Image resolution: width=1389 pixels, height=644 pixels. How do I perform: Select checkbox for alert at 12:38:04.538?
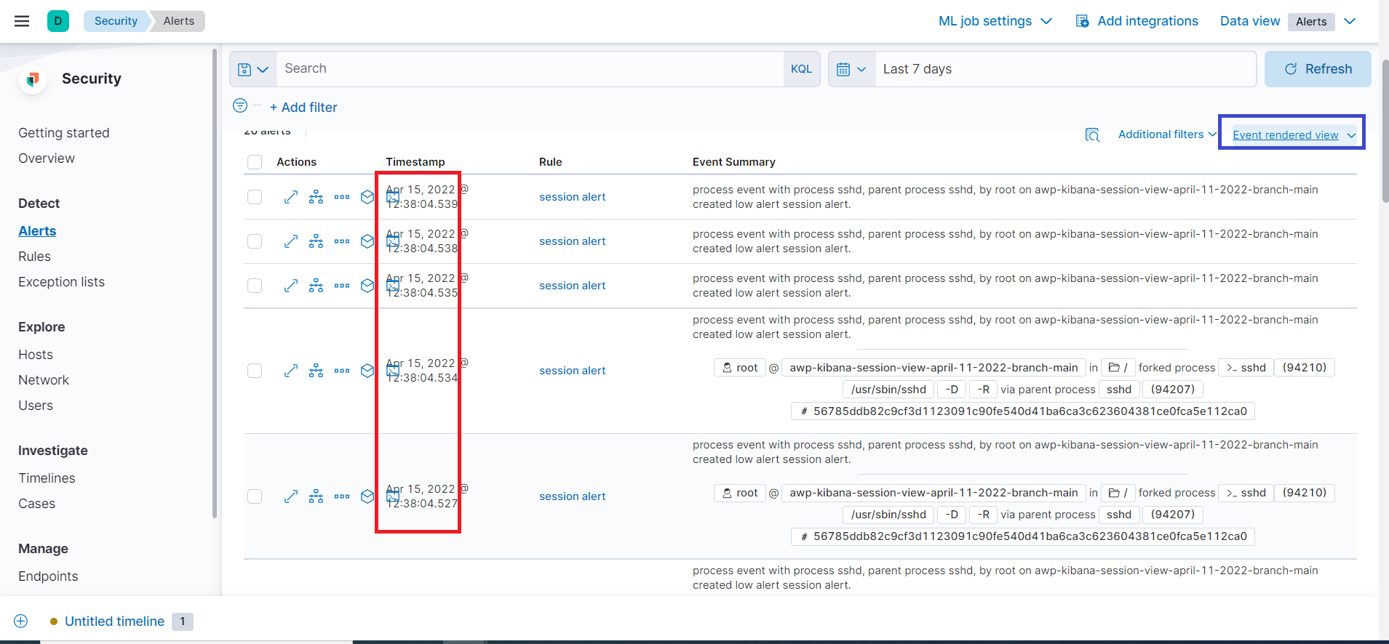pyautogui.click(x=255, y=241)
